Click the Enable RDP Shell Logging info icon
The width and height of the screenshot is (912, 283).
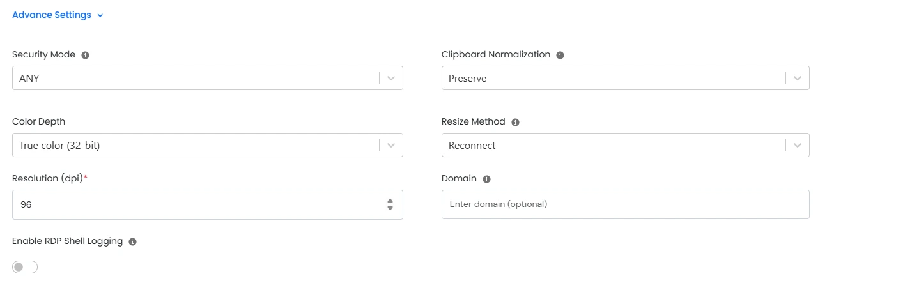tap(133, 242)
